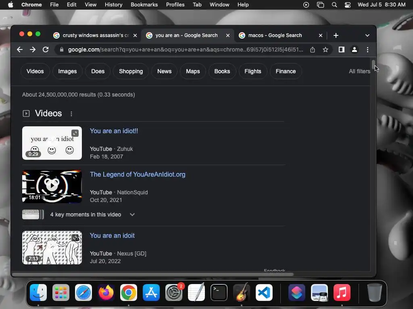Open the Chrome History menu
413x309 pixels.
113,5
